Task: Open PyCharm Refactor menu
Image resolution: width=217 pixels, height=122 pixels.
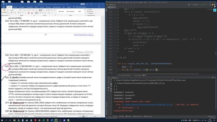Action: click(127, 2)
